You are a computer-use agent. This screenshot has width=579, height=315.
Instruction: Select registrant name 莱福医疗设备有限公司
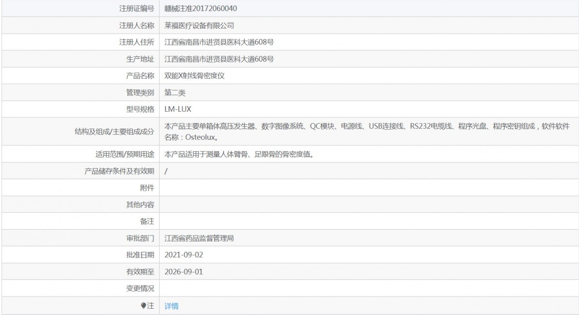pyautogui.click(x=199, y=26)
